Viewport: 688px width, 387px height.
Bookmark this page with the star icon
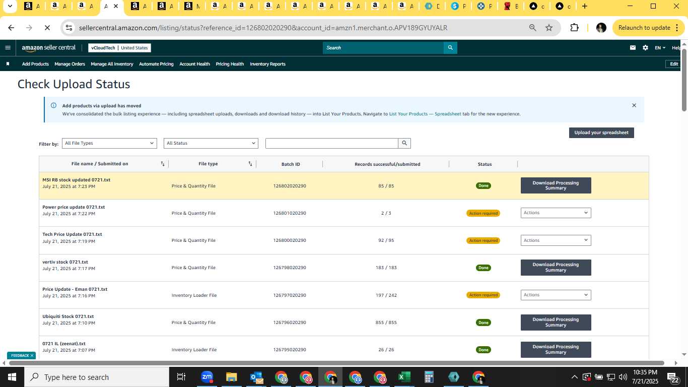point(549,28)
